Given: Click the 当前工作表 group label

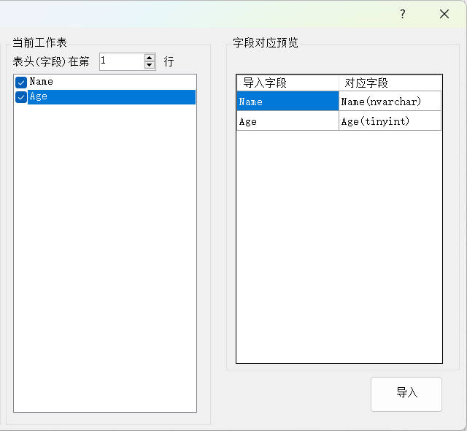Looking at the screenshot, I should pos(40,42).
